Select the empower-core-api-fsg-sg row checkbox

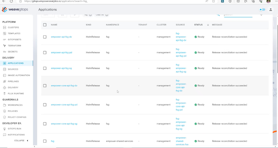[45, 124]
